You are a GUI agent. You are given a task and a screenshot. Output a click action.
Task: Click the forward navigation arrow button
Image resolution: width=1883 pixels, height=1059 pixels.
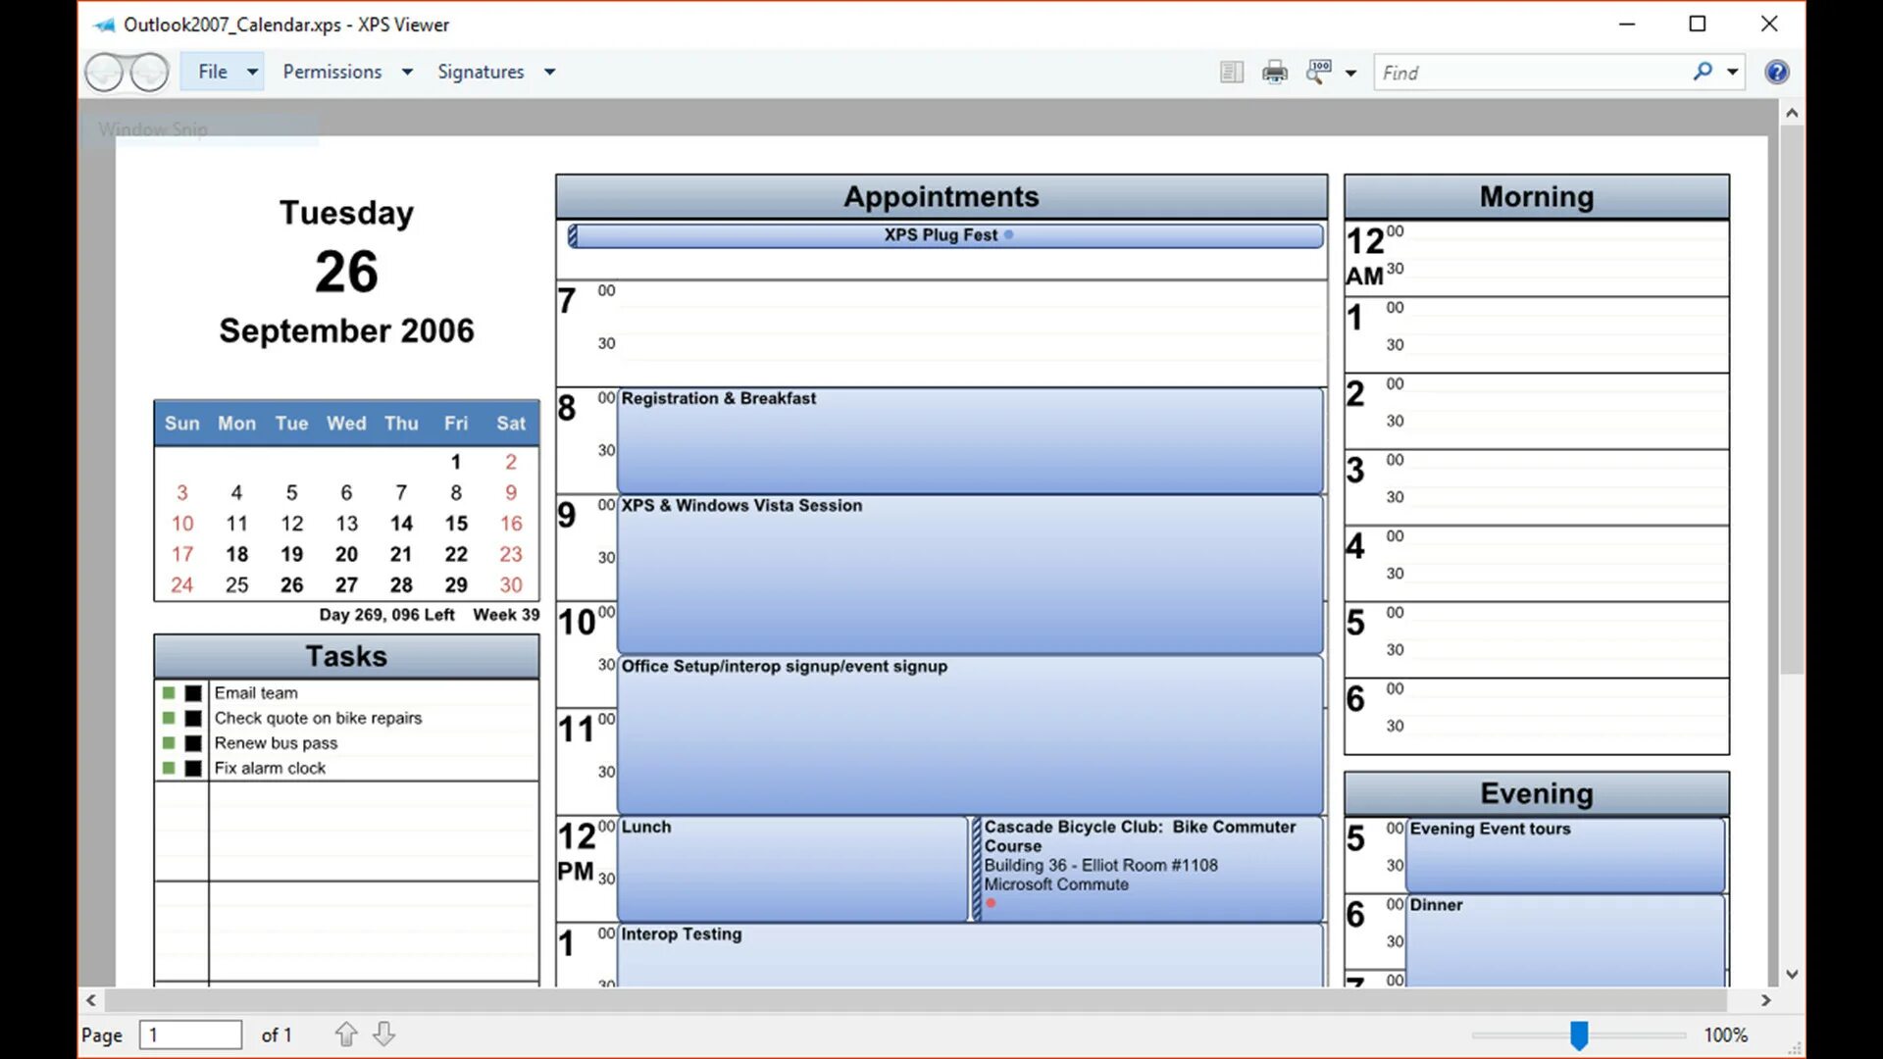click(x=149, y=73)
